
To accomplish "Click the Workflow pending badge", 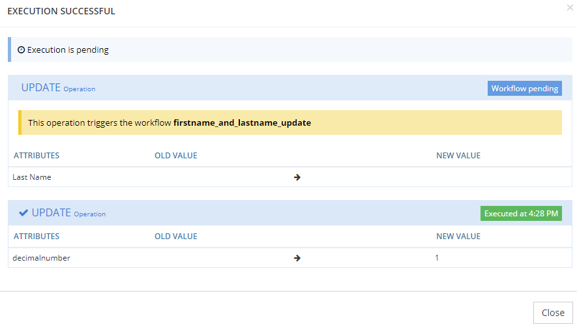I will [x=524, y=89].
